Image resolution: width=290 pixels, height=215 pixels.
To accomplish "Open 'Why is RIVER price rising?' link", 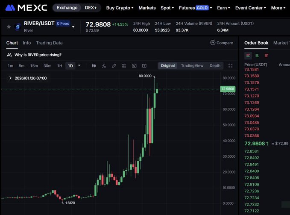I will click(38, 55).
